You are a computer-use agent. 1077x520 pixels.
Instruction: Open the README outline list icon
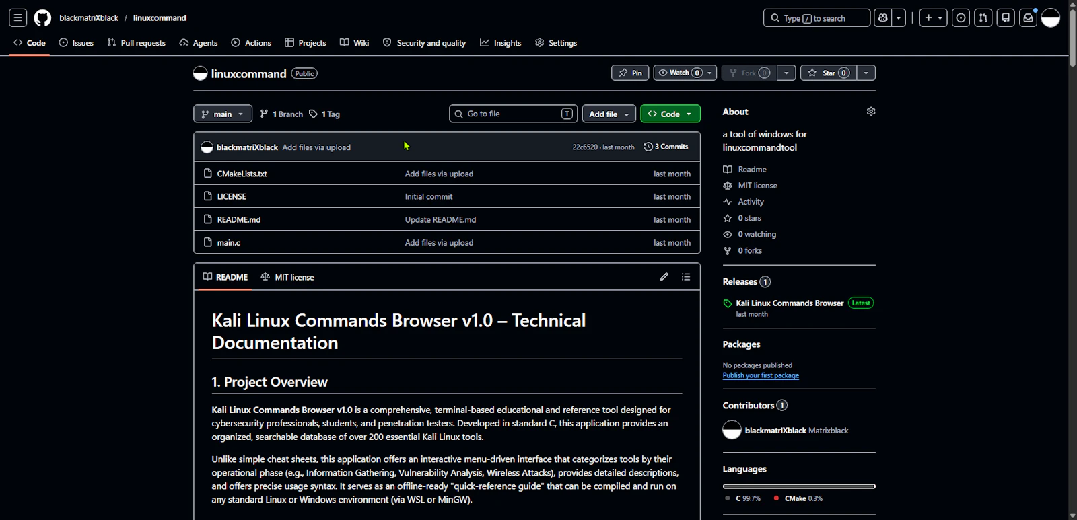686,276
